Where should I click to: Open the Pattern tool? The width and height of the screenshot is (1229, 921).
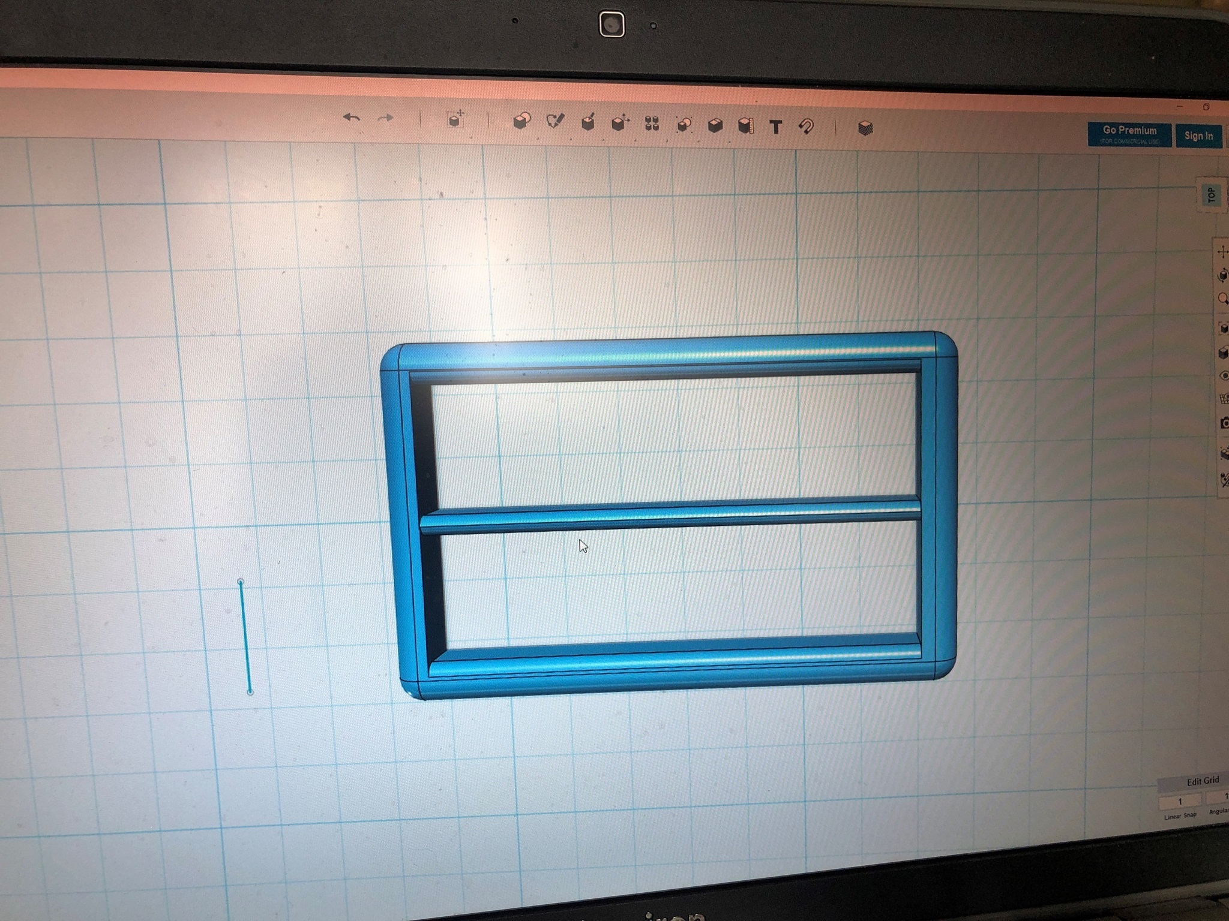652,124
